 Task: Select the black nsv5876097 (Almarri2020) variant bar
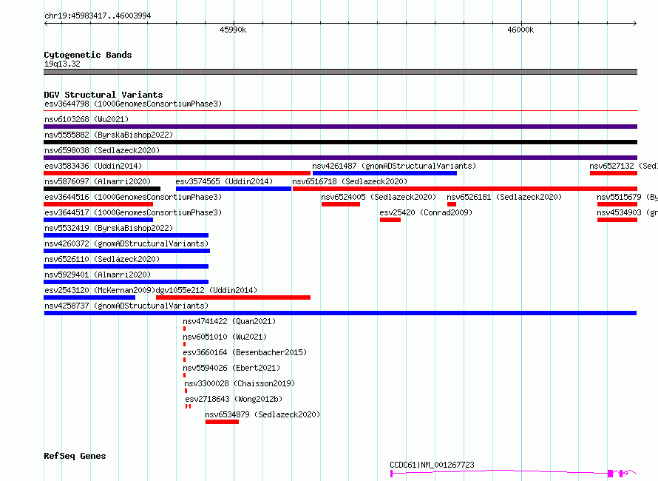(x=102, y=189)
